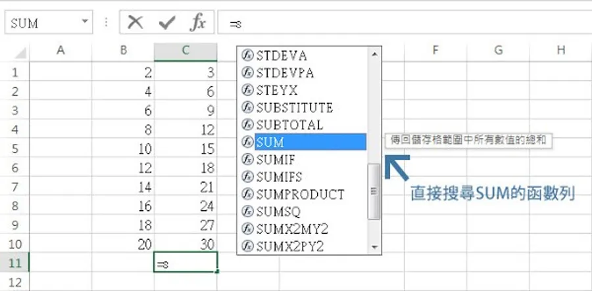Click cell B1 containing 2
This screenshot has height=291, width=592.
(x=123, y=72)
